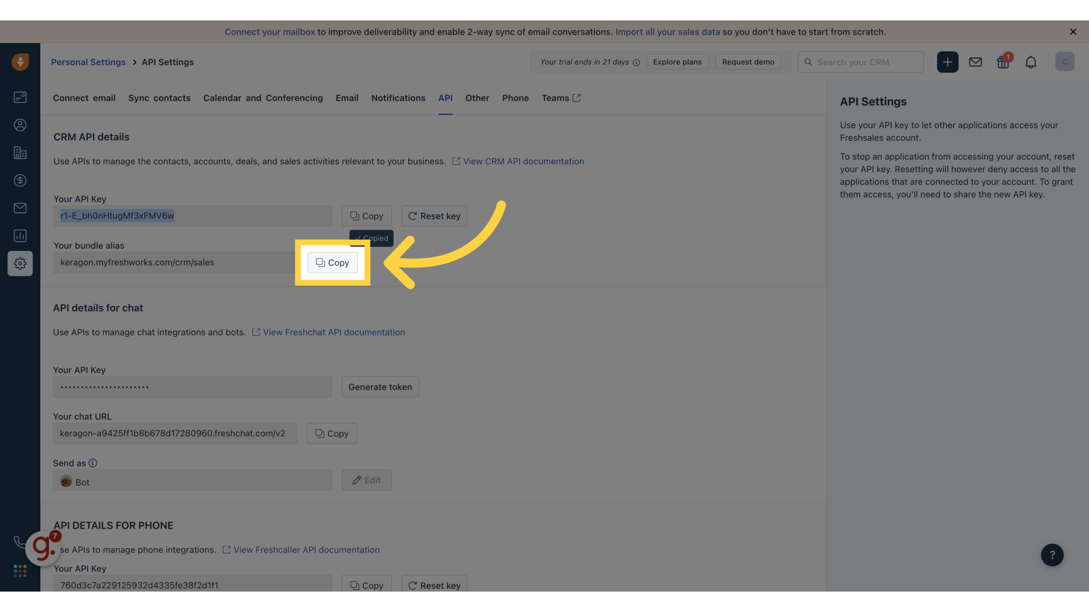The width and height of the screenshot is (1089, 612).
Task: Open the user profile avatar
Action: tap(1065, 62)
